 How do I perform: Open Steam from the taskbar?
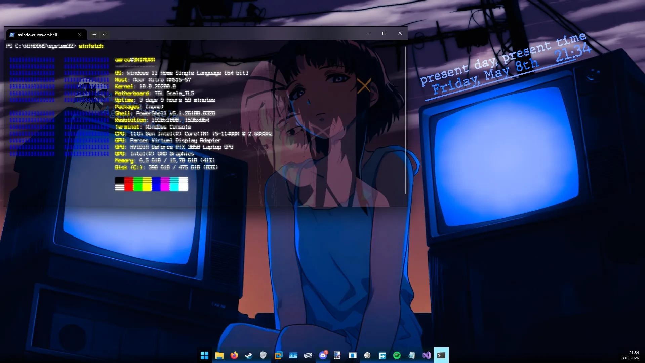[249, 355]
